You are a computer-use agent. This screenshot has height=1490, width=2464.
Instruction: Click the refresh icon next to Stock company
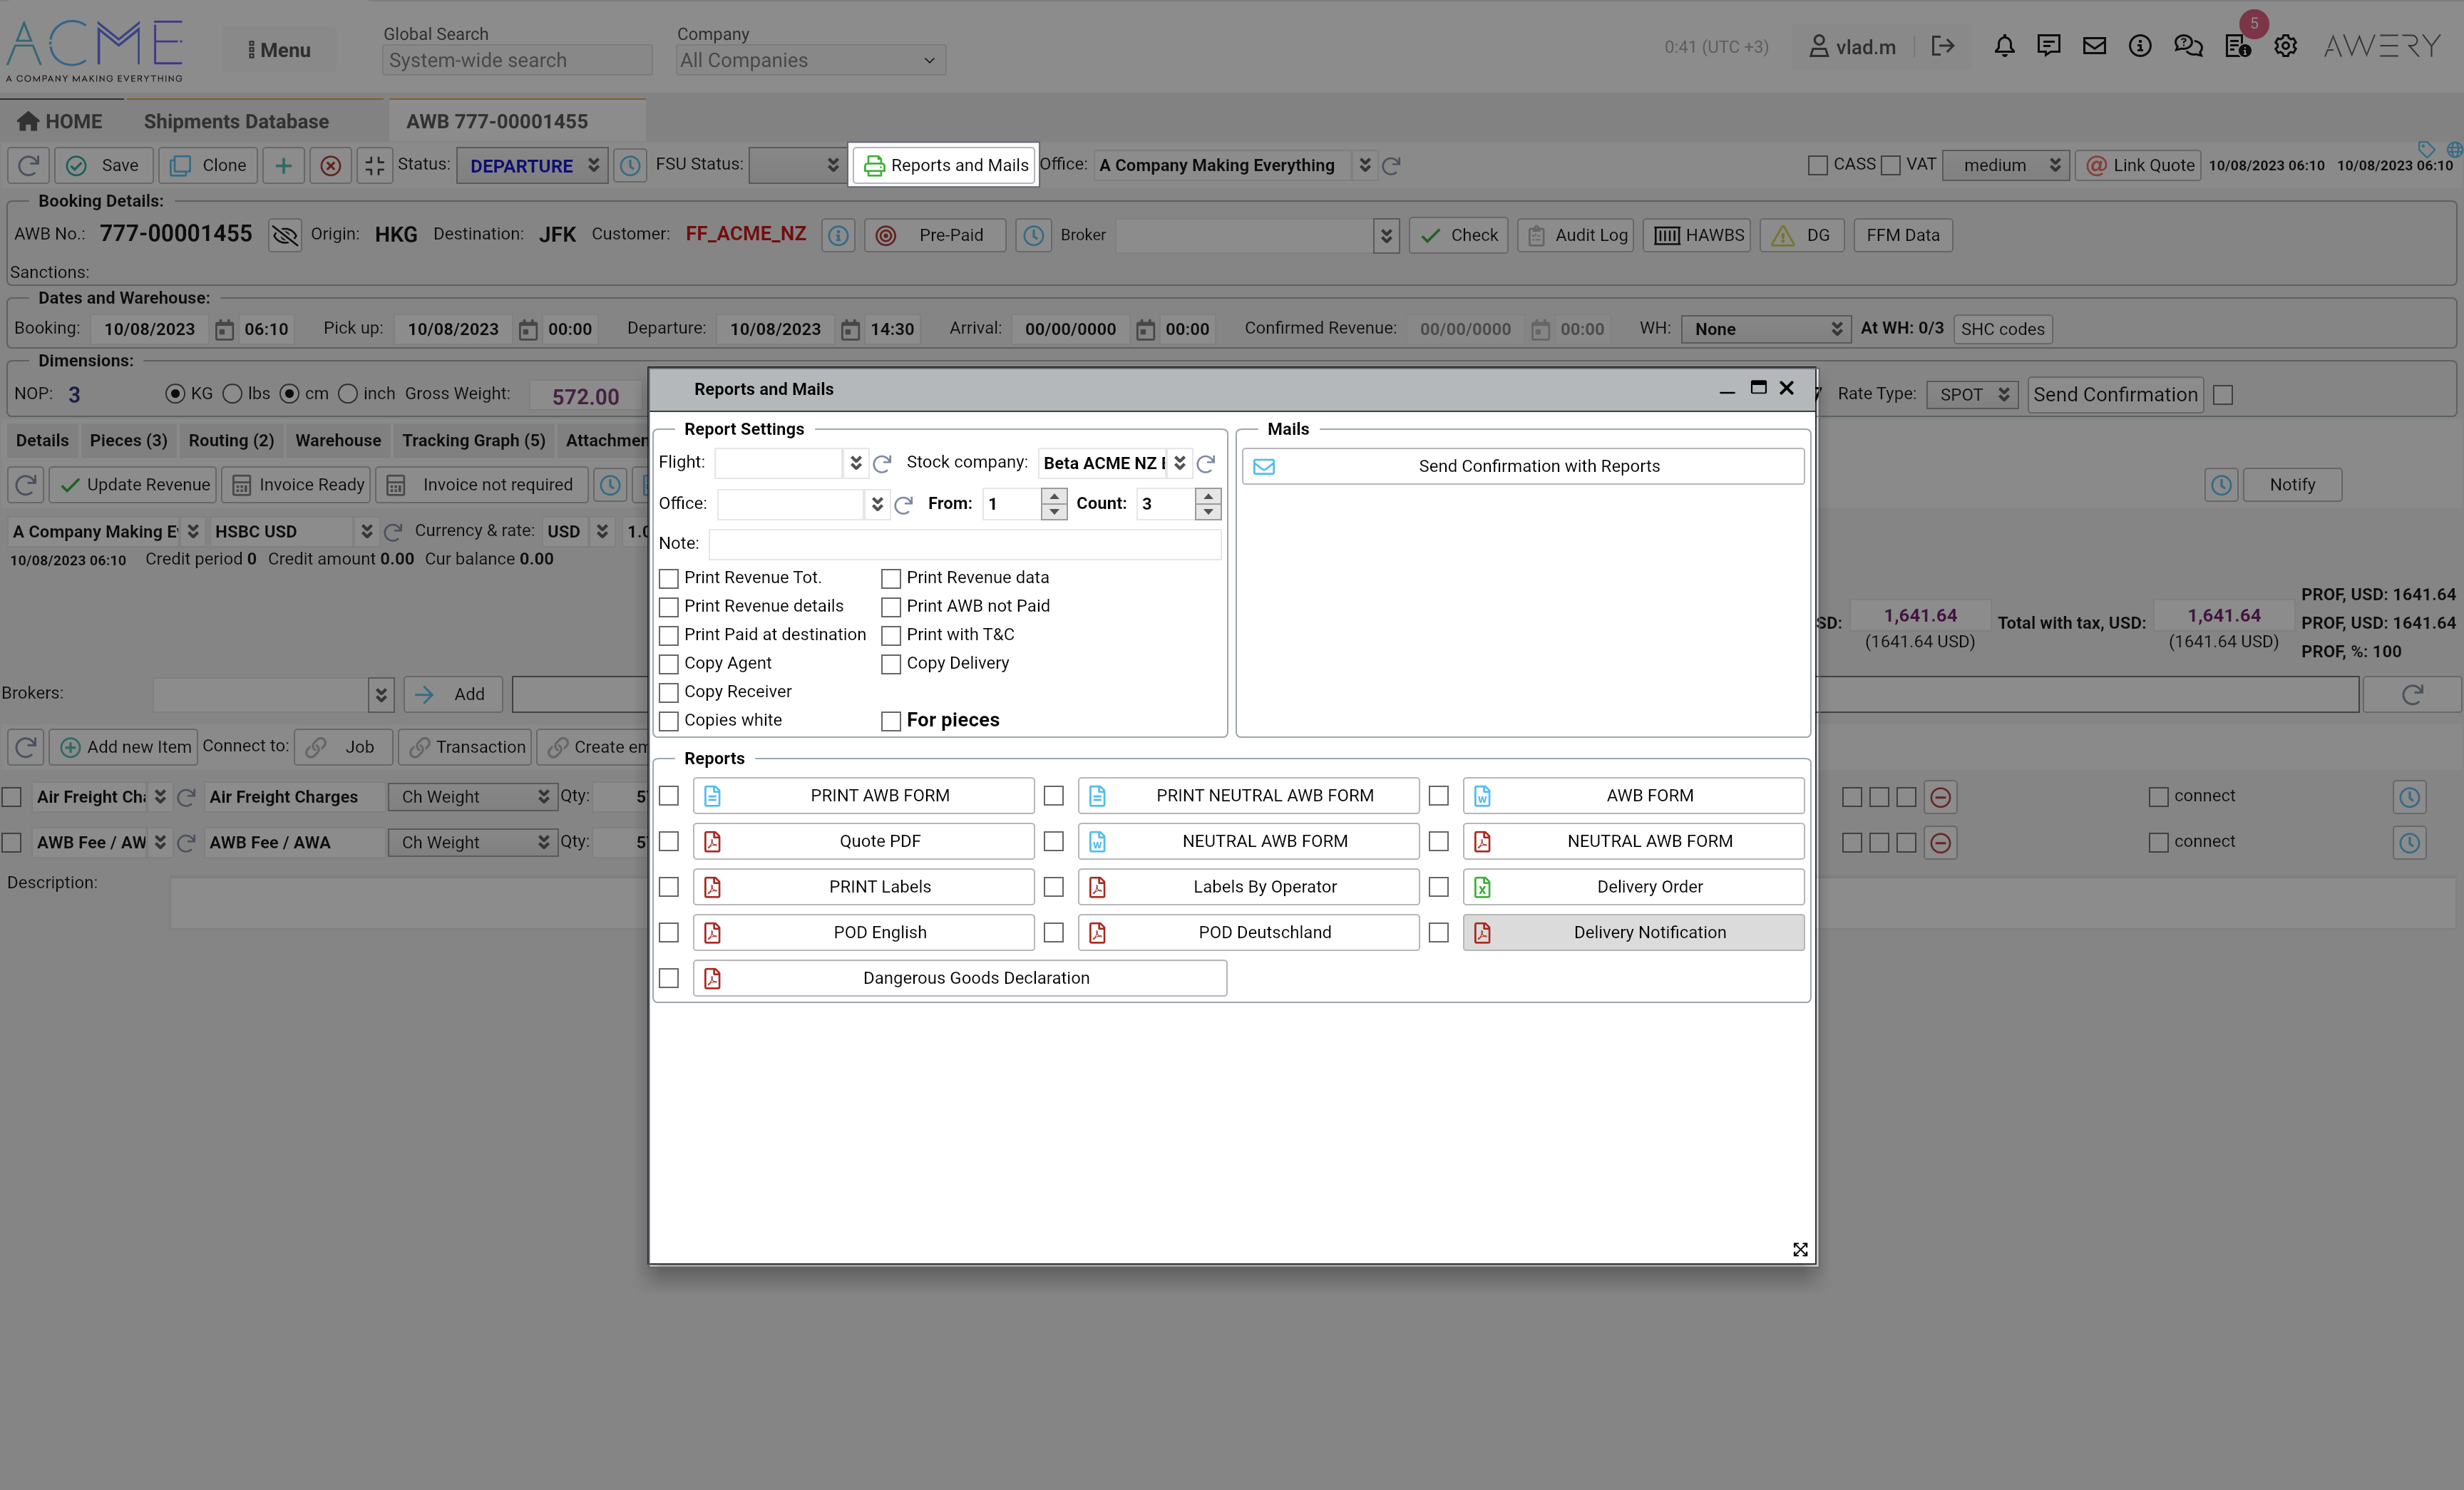click(x=1206, y=463)
